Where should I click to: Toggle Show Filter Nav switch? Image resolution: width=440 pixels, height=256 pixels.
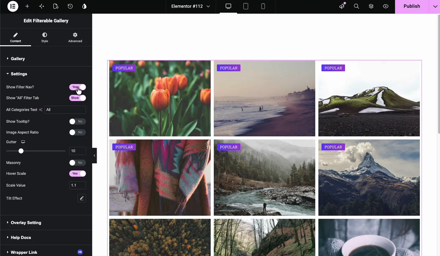pos(78,87)
